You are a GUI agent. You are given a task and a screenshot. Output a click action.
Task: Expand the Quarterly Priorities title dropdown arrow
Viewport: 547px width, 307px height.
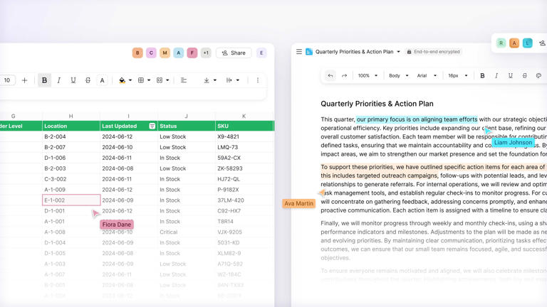pyautogui.click(x=398, y=51)
